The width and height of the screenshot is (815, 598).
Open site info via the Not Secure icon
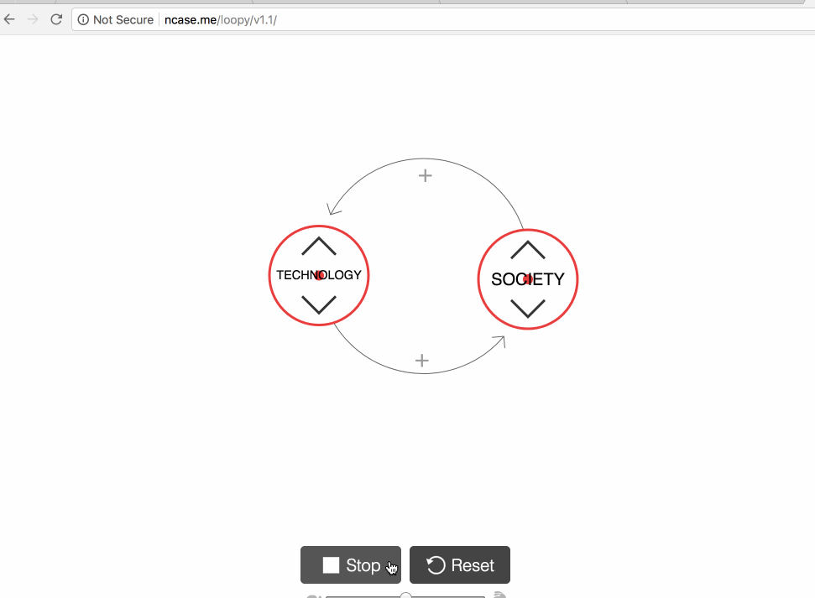83,20
